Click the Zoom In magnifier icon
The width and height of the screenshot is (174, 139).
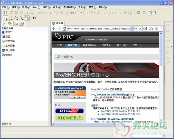pos(104,13)
